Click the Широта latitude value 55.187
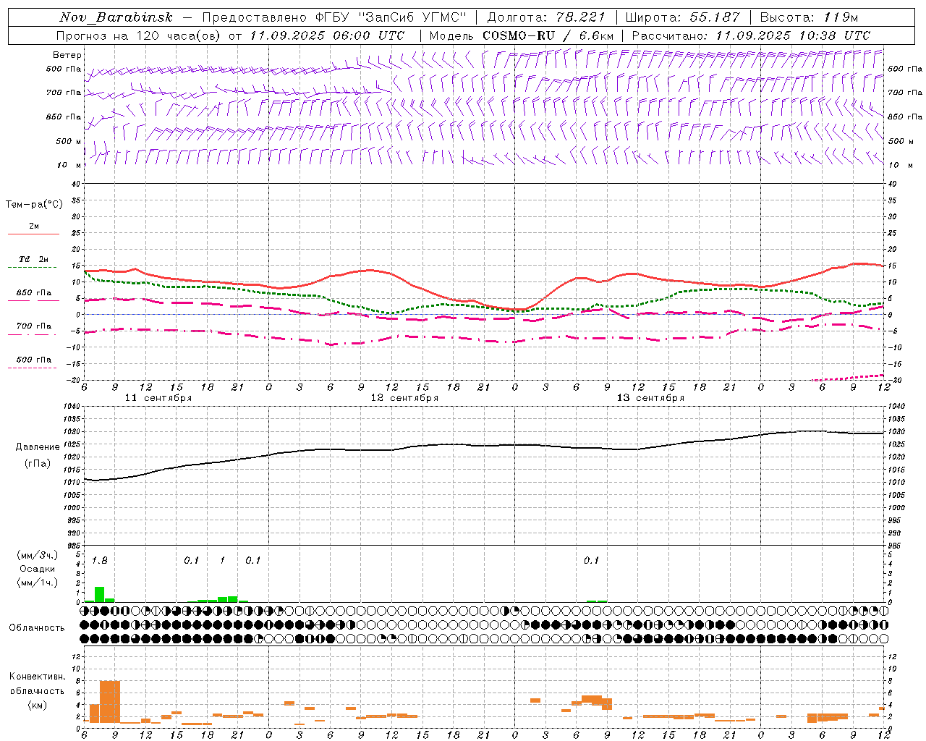The image size is (926, 741). 715,17
